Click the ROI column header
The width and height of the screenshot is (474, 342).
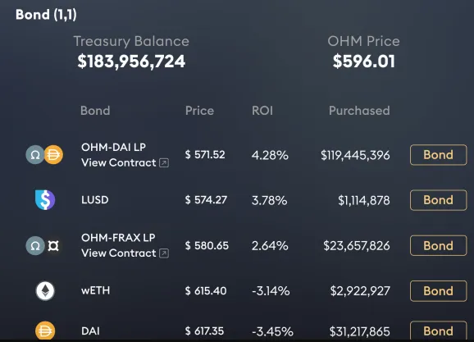(262, 111)
